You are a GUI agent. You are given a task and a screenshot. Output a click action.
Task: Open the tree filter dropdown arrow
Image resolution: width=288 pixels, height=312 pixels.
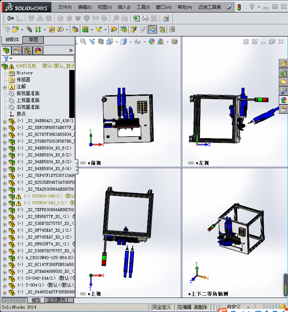(x=11, y=59)
